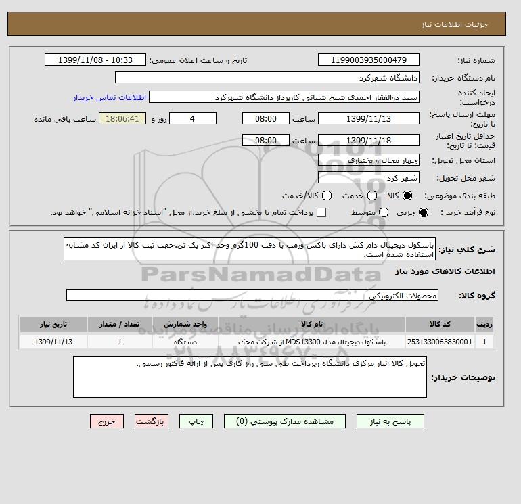The height and width of the screenshot is (504, 521).
Task: Click the response deadline time 08:00 field
Action: [x=266, y=118]
